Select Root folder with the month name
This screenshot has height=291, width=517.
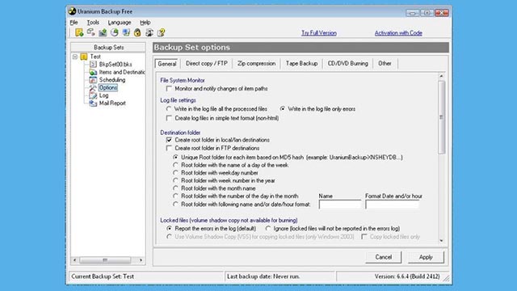(176, 188)
